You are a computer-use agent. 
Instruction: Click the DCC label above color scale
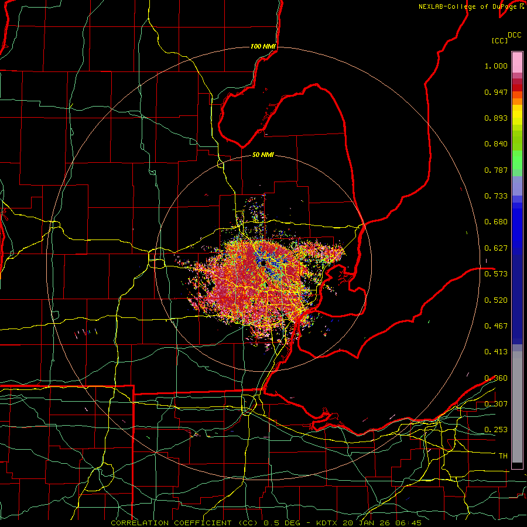[514, 35]
